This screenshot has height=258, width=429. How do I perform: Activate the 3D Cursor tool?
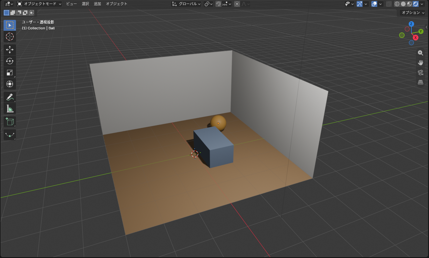tap(10, 37)
